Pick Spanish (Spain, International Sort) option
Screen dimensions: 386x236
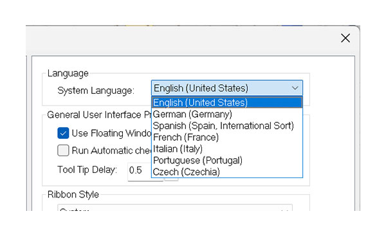pos(226,126)
